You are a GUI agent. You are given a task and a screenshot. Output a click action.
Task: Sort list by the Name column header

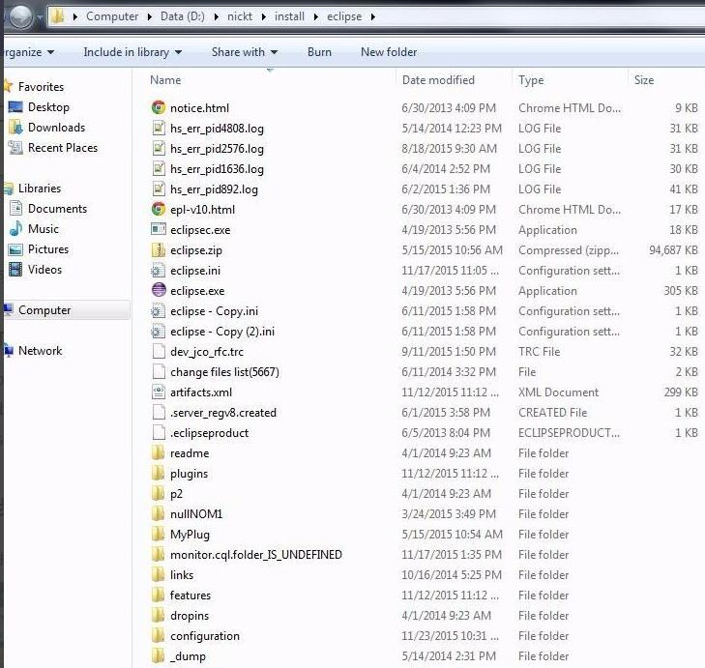[165, 80]
